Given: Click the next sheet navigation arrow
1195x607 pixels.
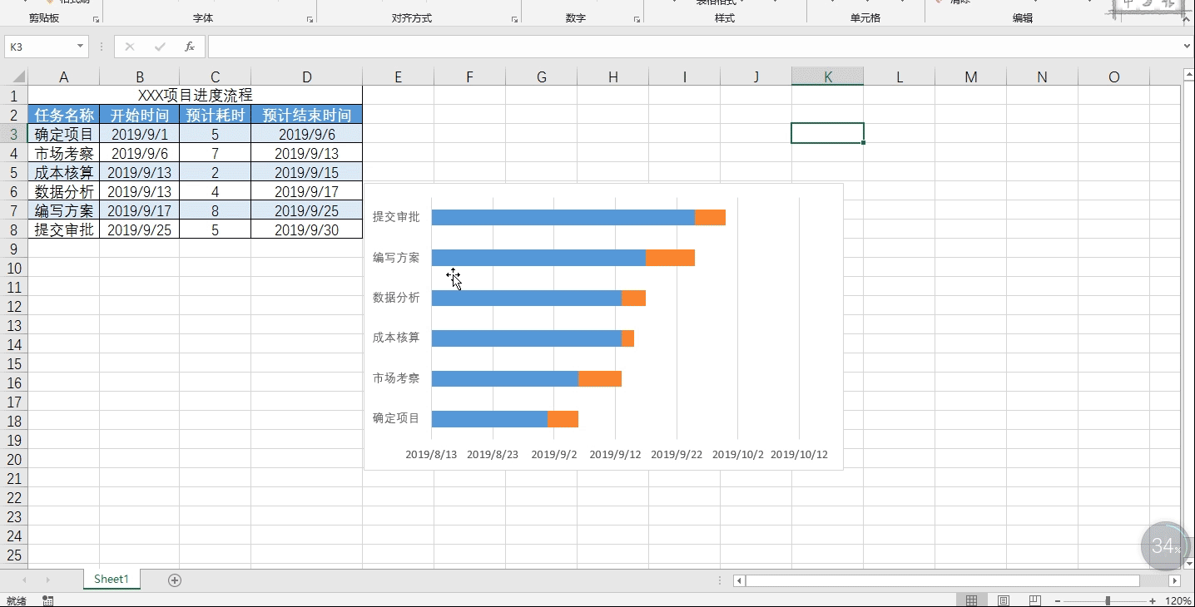Looking at the screenshot, I should tap(47, 580).
